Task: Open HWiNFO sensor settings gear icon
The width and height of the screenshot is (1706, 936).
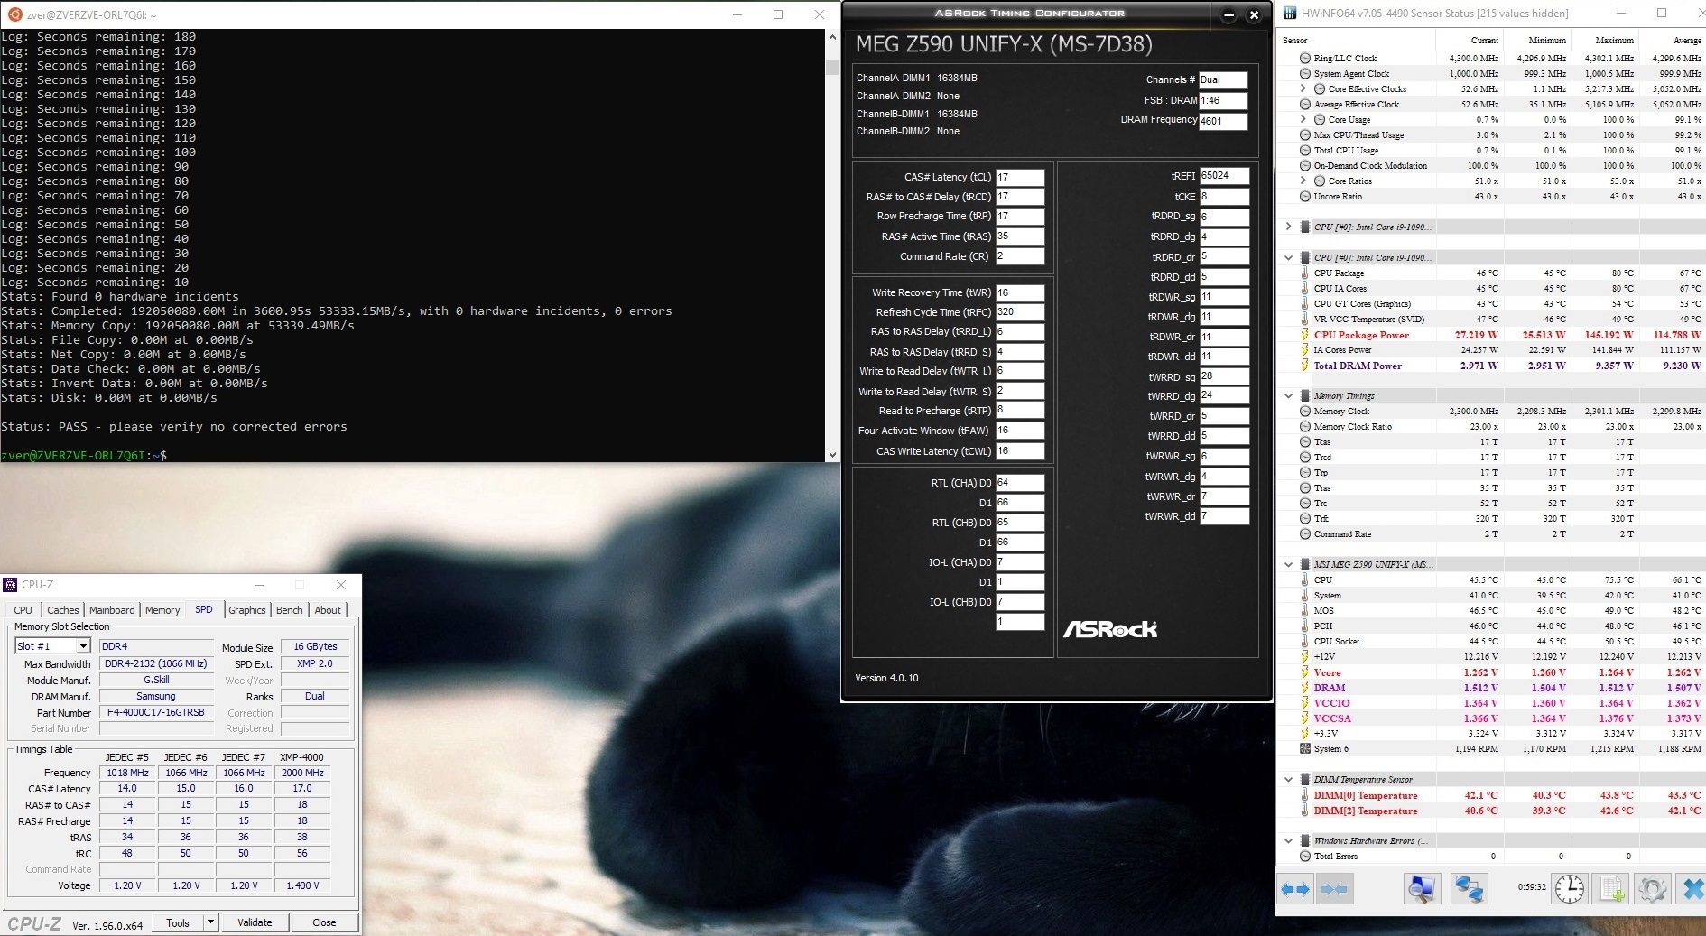Action: (1652, 889)
